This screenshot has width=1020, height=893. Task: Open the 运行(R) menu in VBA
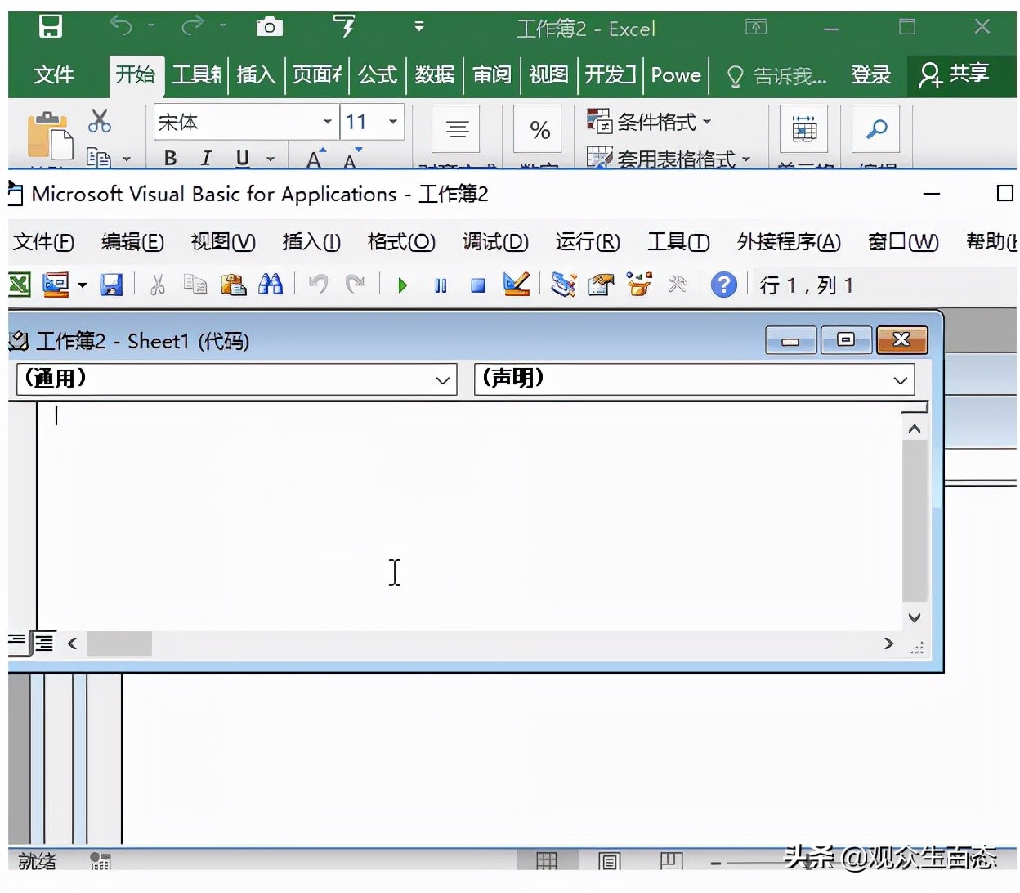click(x=587, y=242)
